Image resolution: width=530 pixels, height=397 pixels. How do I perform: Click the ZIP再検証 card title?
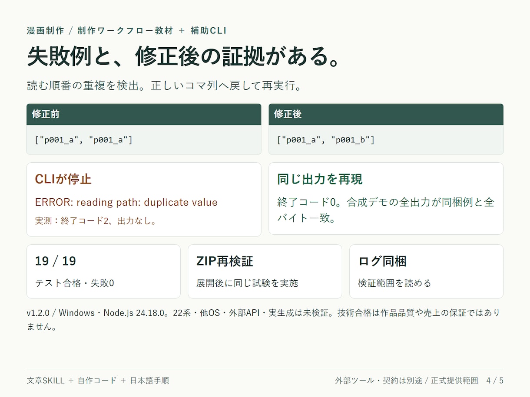[225, 261]
